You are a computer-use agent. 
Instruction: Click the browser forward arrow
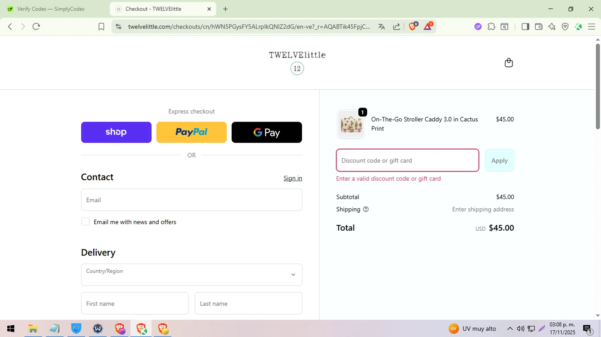pos(23,26)
